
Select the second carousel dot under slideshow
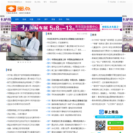[x=21, y=62]
